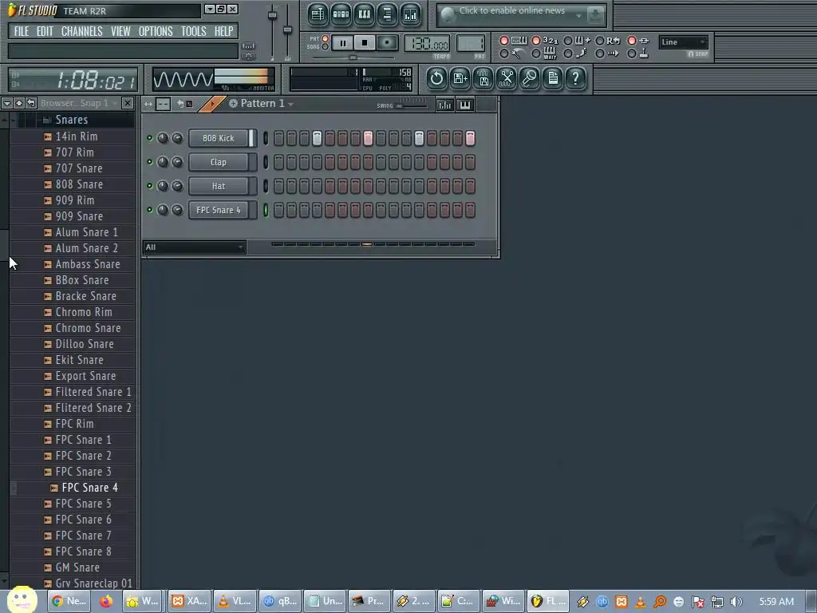The image size is (817, 613).
Task: Click the 14in Rim sample icon
Action: pyautogui.click(x=47, y=137)
